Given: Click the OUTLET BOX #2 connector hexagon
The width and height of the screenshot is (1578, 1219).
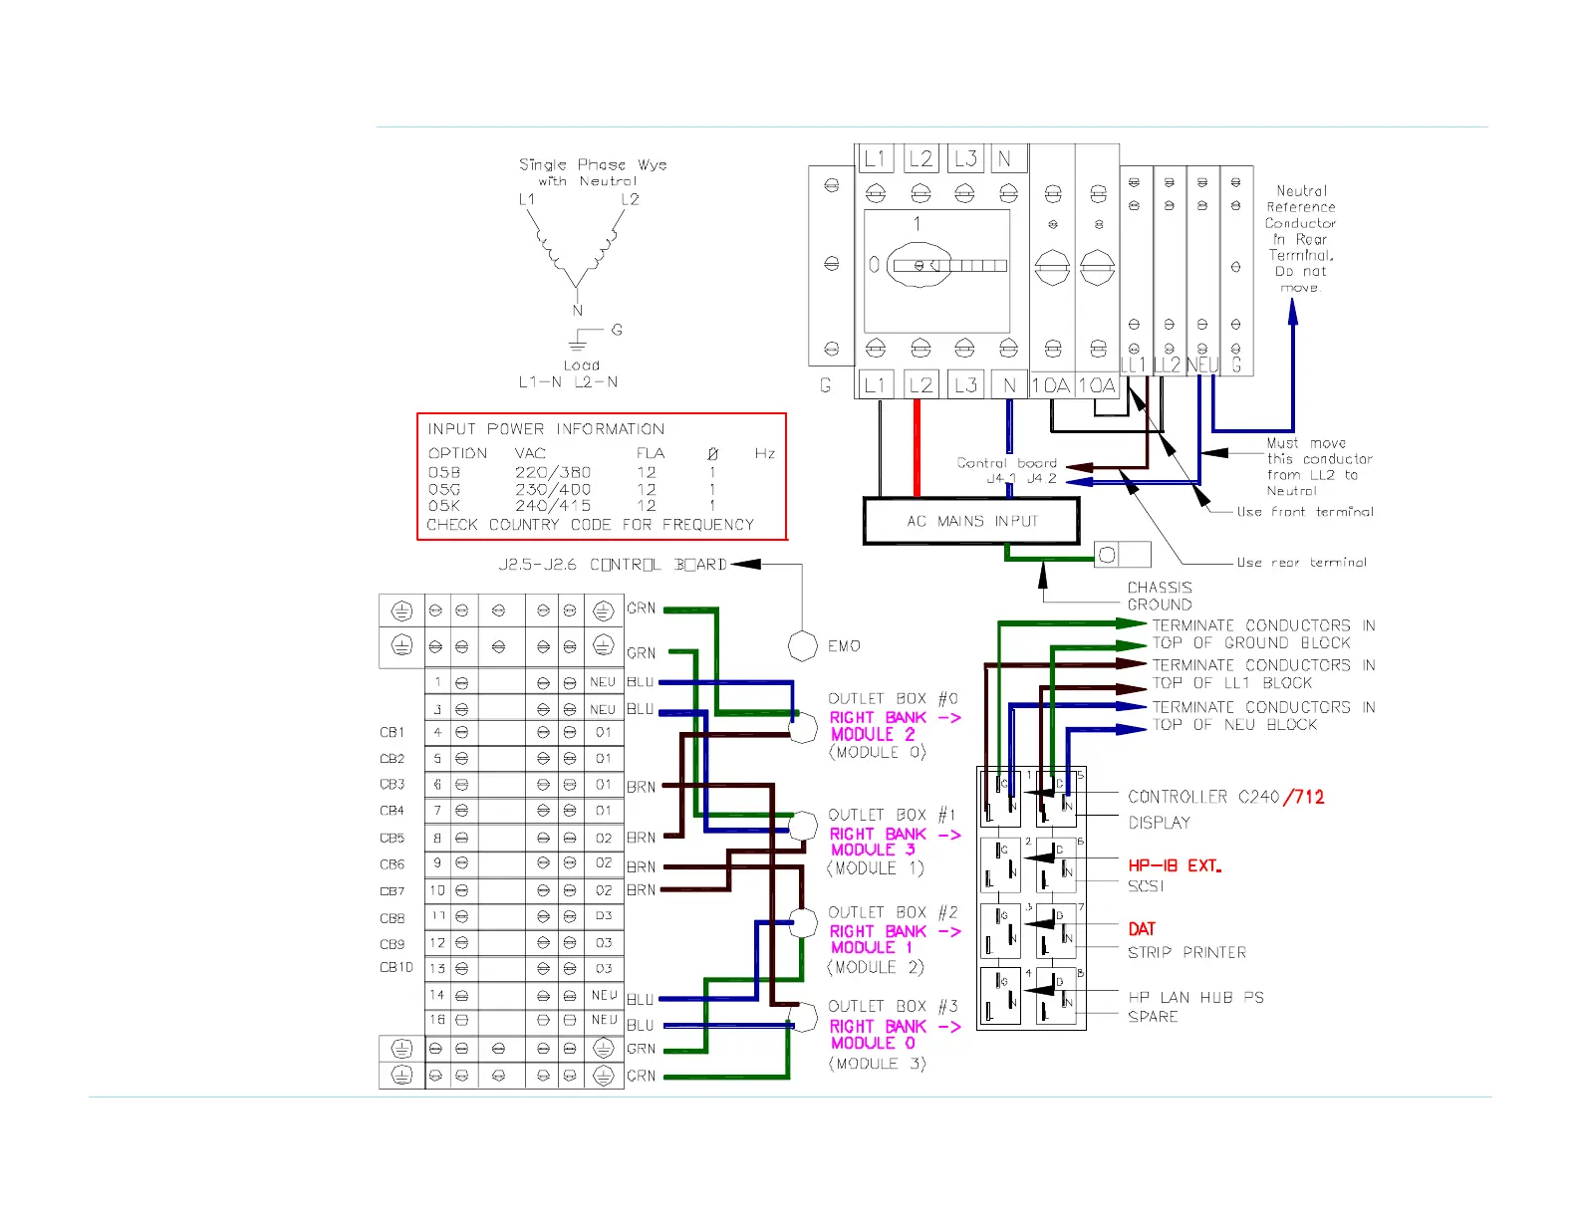Looking at the screenshot, I should (803, 923).
